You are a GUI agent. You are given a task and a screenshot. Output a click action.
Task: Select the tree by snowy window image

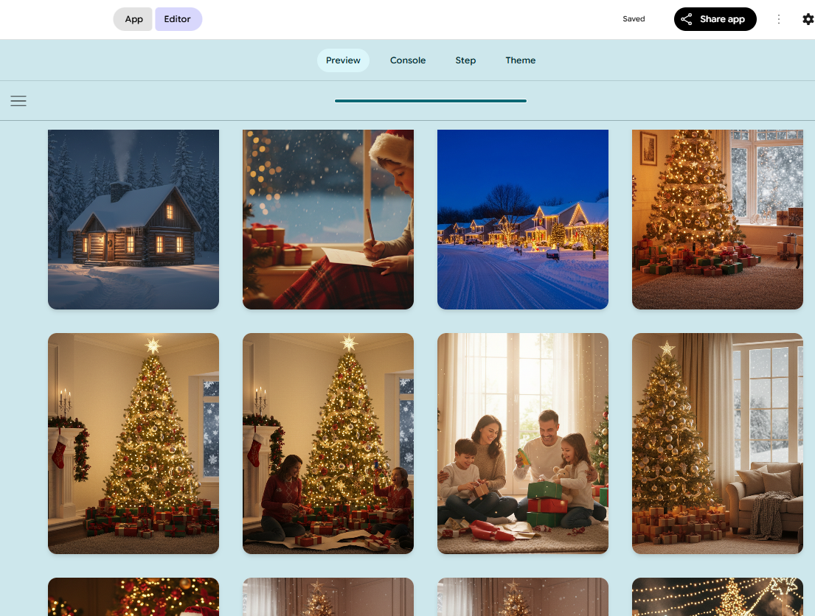(x=717, y=219)
